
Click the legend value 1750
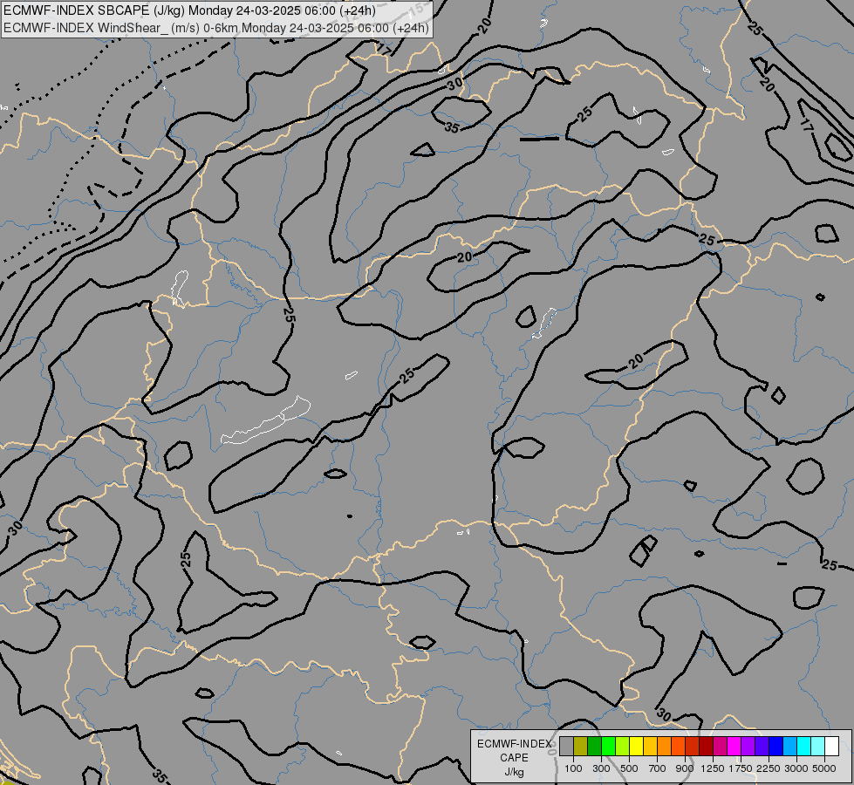741,768
